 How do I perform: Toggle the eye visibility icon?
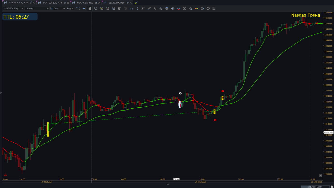coord(173,9)
